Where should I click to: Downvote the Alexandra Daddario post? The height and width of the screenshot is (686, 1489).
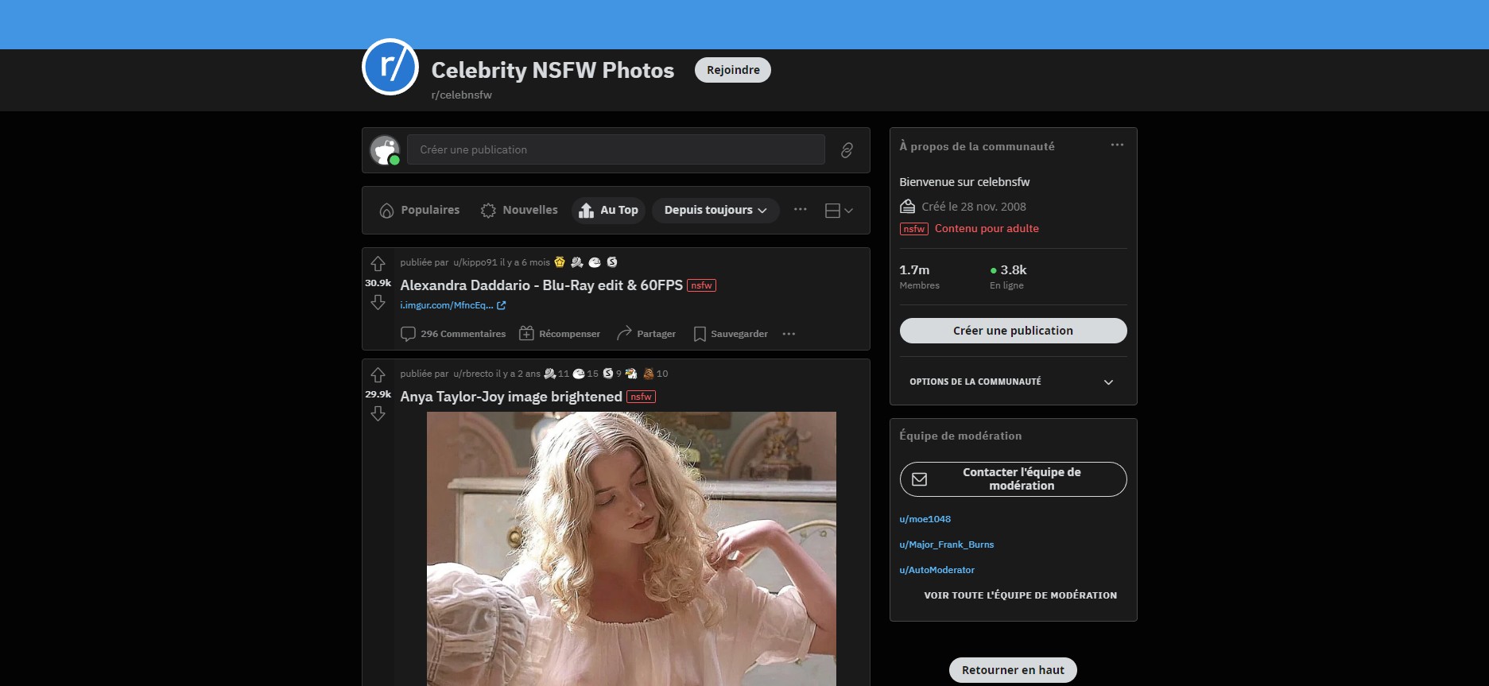(x=378, y=303)
